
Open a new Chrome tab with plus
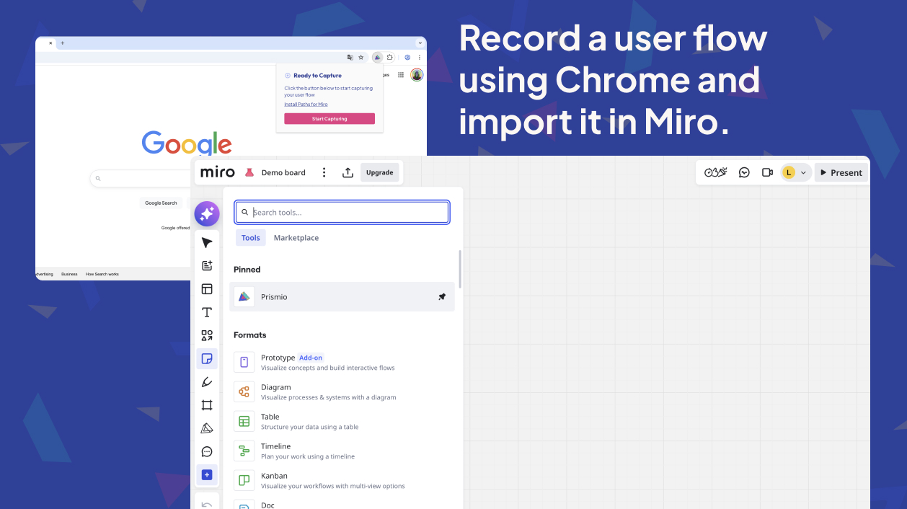(x=62, y=43)
